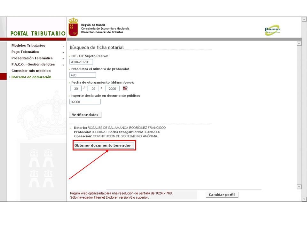The image size is (307, 230).
Task: Select Borrador de declaración menu entry
Action: [31, 77]
